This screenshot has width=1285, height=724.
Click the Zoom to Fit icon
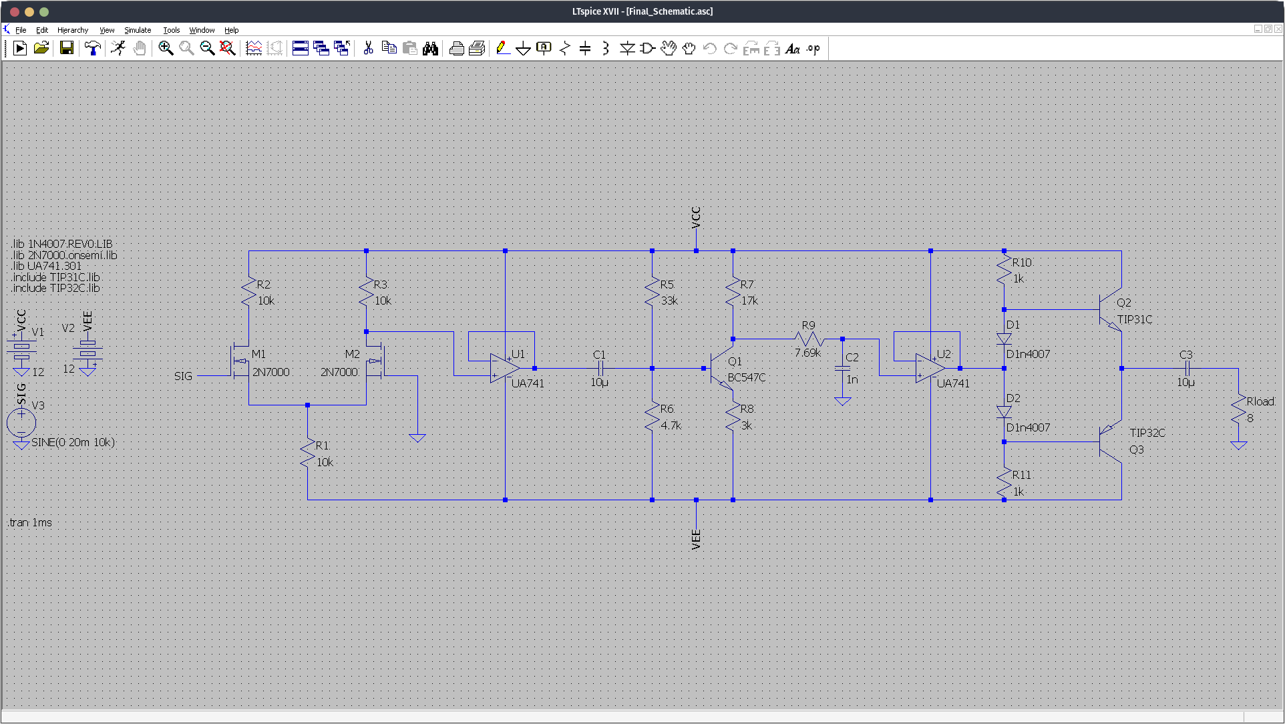pyautogui.click(x=228, y=48)
